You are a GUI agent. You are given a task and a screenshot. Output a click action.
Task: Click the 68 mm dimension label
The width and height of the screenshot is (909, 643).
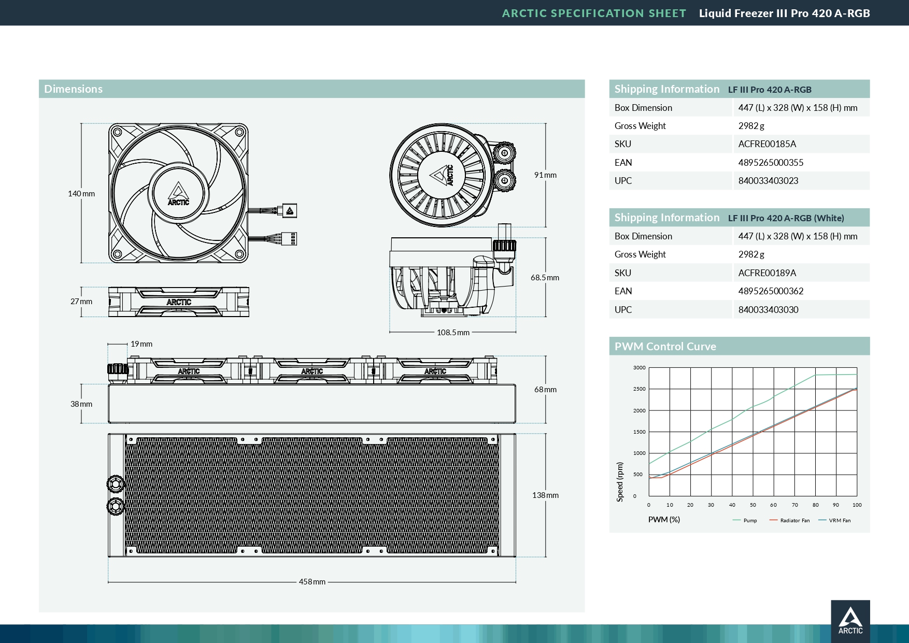[545, 390]
